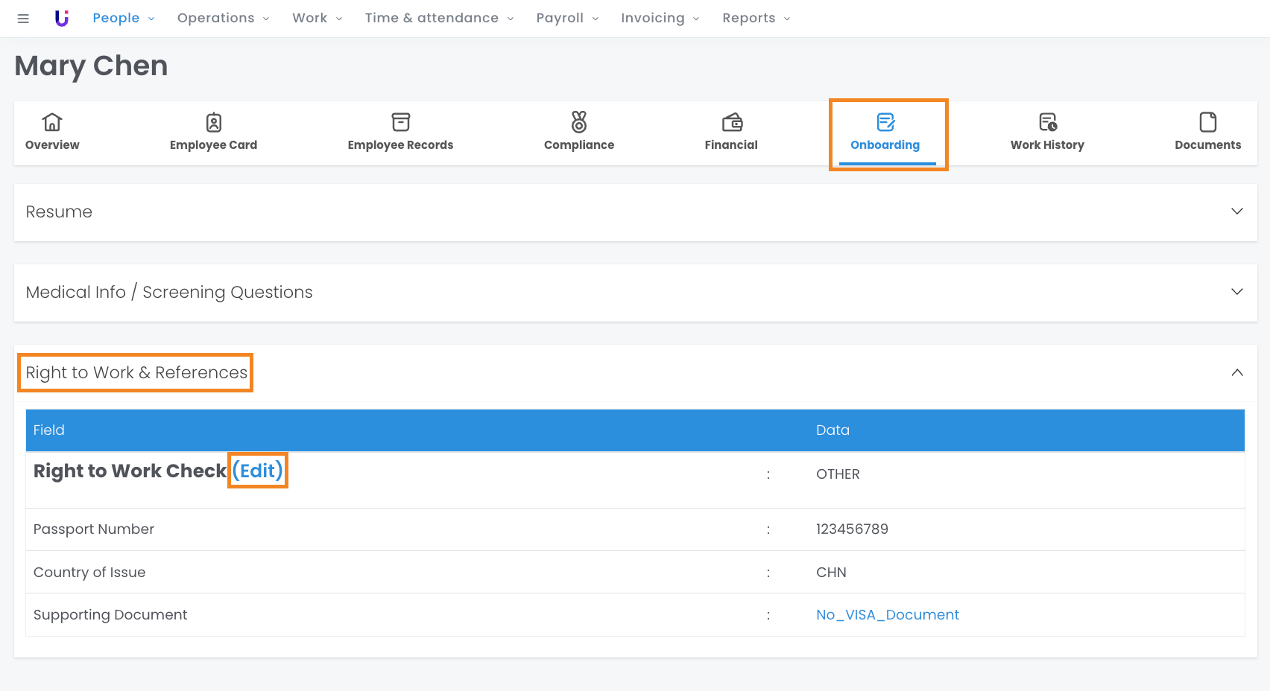Open the Documents file icon
The image size is (1270, 691).
1207,121
